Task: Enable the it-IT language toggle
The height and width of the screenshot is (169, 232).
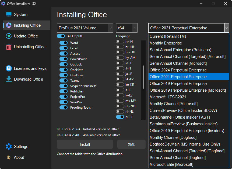Action: tap(120, 68)
